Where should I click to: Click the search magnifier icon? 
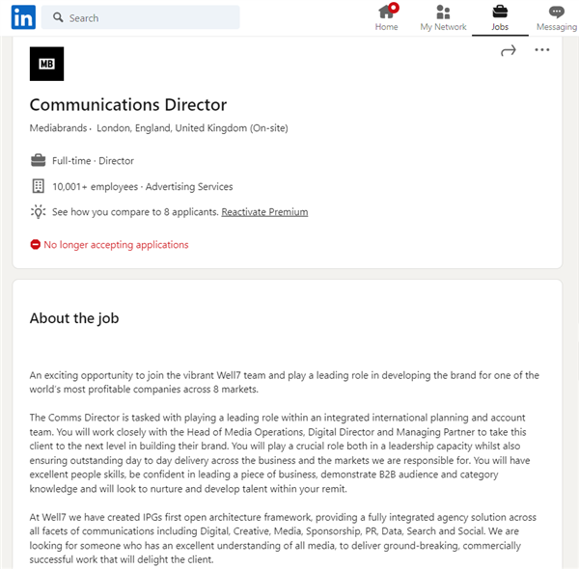point(58,17)
